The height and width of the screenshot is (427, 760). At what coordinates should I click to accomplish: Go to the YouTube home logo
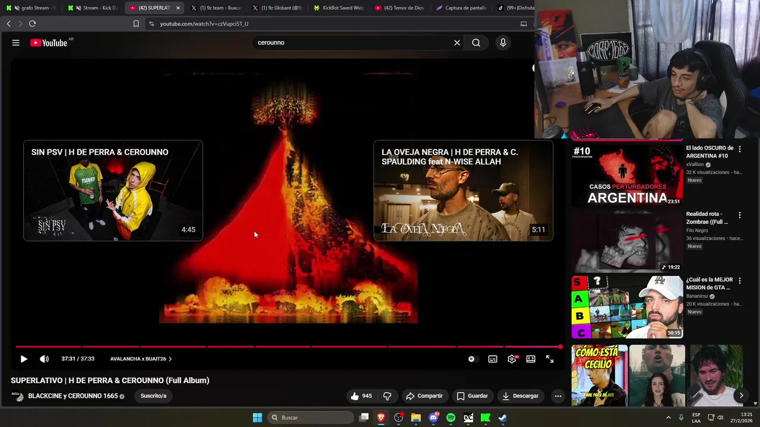(49, 43)
